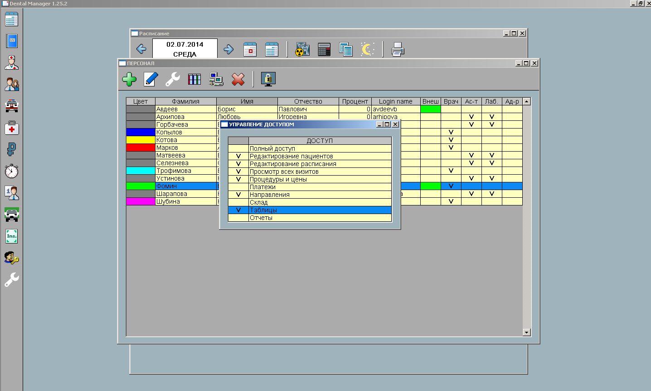Screen dimensions: 651x391
Task: Open the padlock access control icon
Action: [x=268, y=80]
